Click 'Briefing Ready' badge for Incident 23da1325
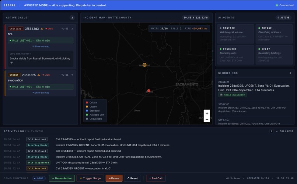 pyautogui.click(x=38, y=145)
